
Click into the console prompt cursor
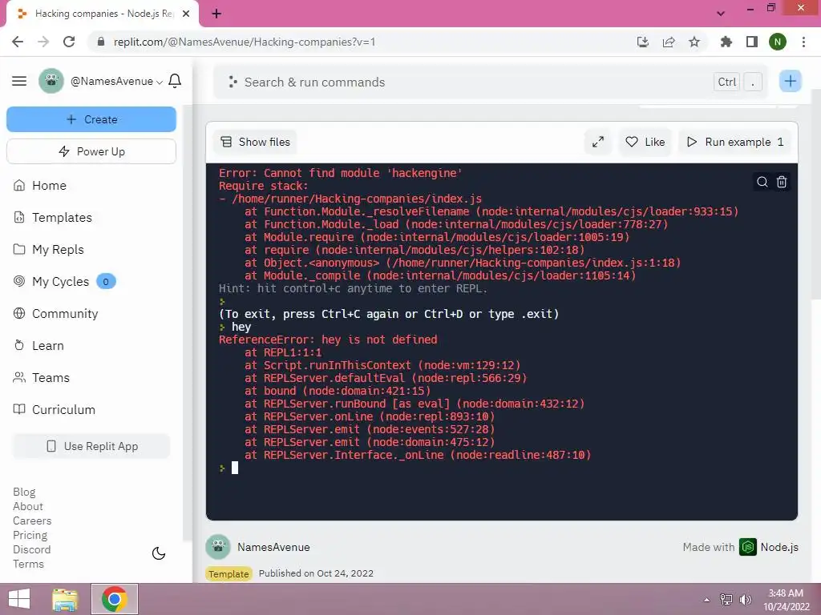[x=235, y=468]
